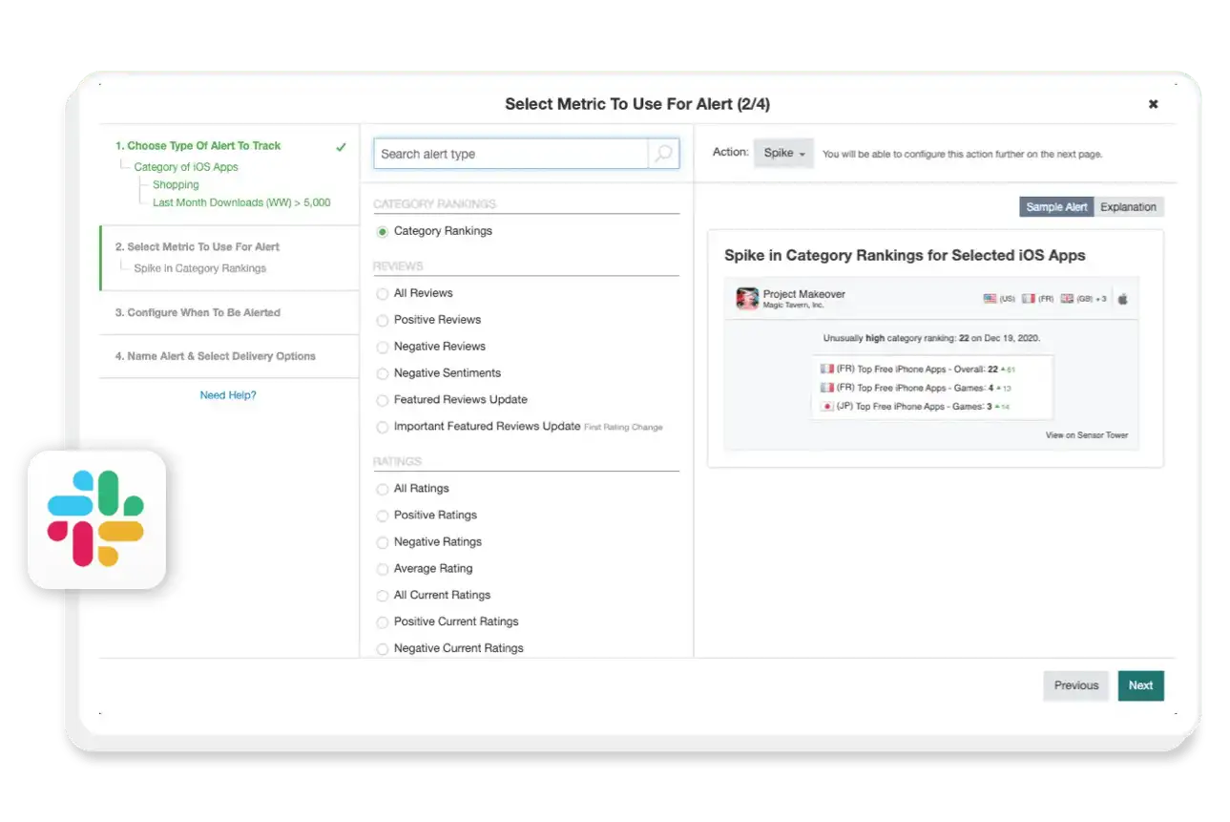The height and width of the screenshot is (822, 1230).
Task: Select the Category Rankings radio button
Action: click(383, 230)
